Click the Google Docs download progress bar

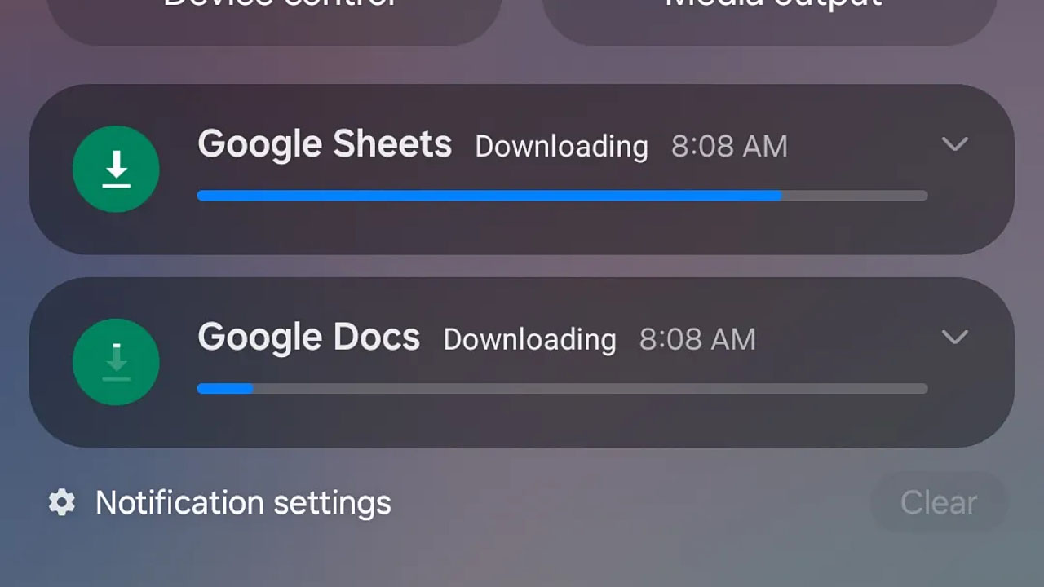click(562, 389)
